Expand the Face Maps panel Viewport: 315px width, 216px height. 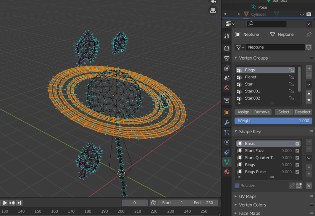coord(236,213)
